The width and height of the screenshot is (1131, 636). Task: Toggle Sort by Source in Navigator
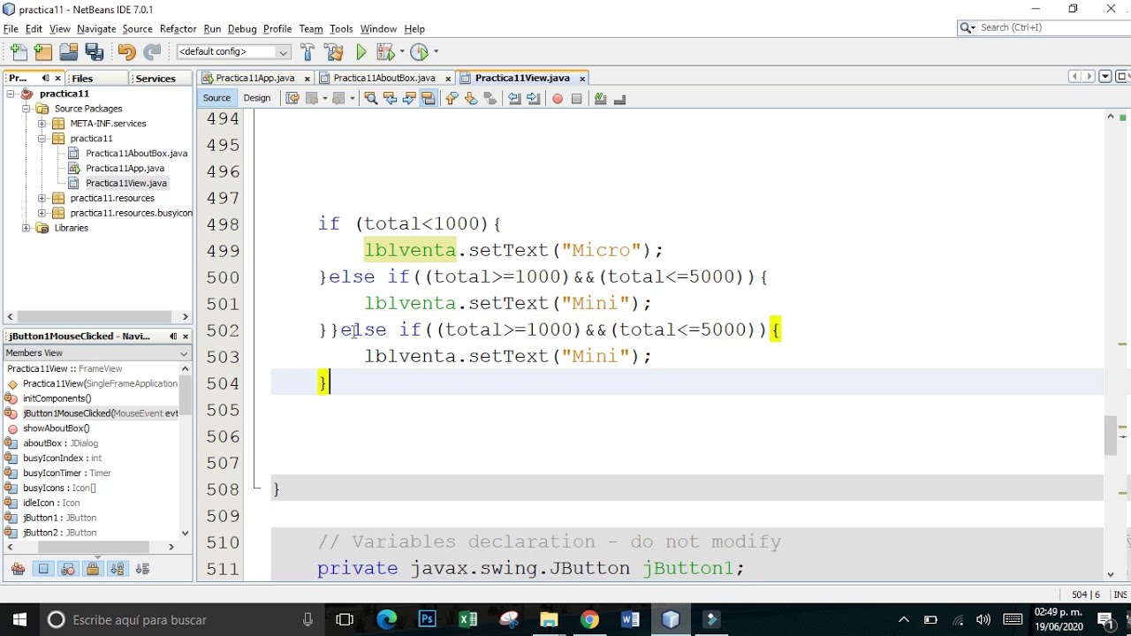(143, 569)
